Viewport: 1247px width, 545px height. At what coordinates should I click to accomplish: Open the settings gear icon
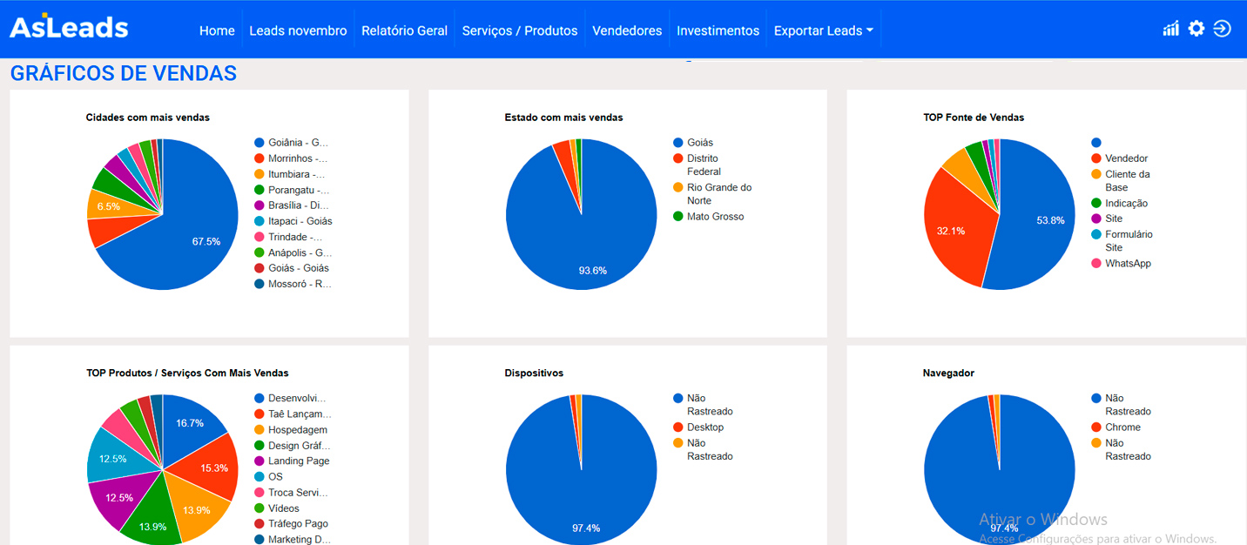[1196, 29]
